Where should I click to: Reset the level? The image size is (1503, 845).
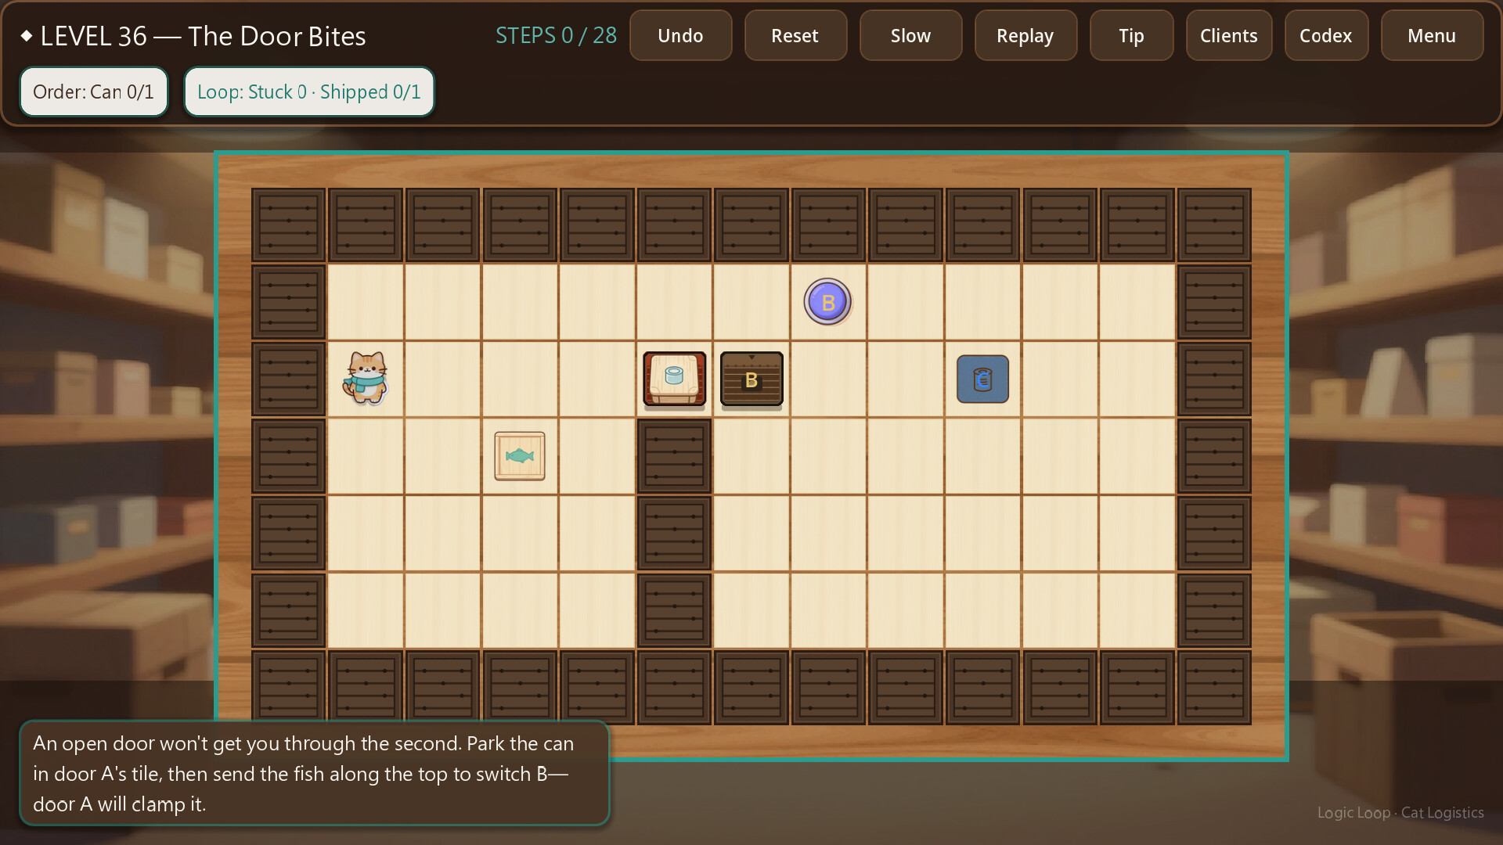pyautogui.click(x=795, y=35)
